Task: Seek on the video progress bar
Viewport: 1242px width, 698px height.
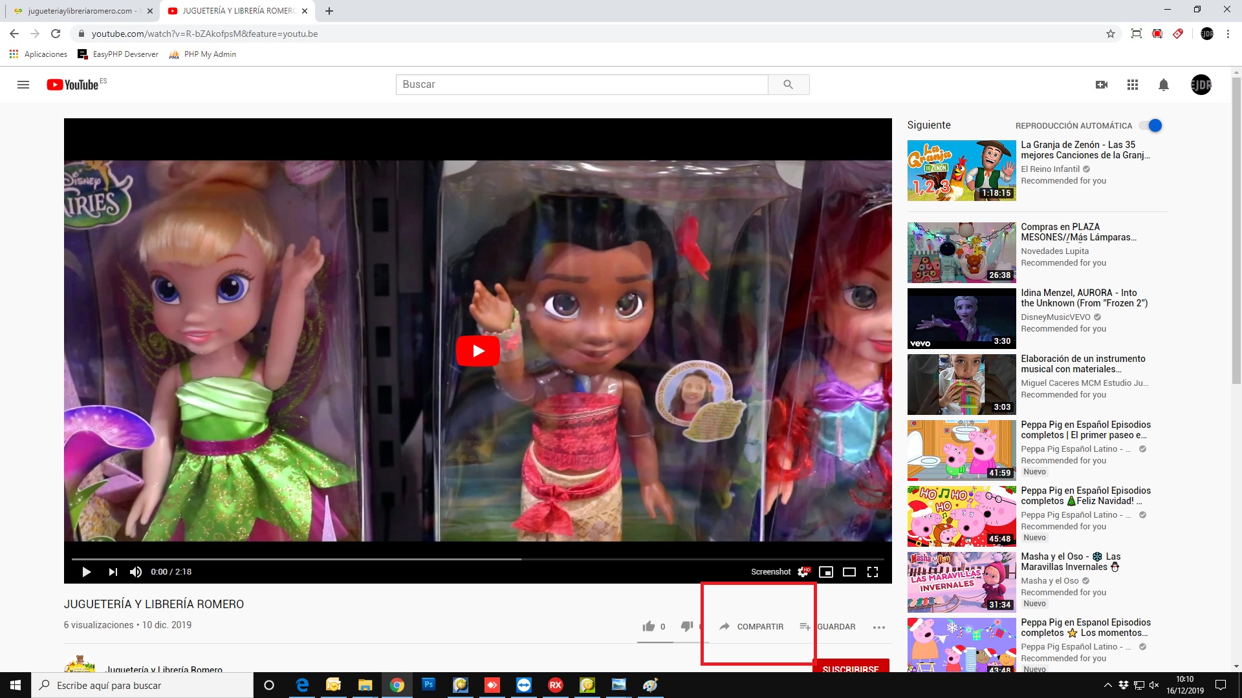Action: pyautogui.click(x=478, y=559)
